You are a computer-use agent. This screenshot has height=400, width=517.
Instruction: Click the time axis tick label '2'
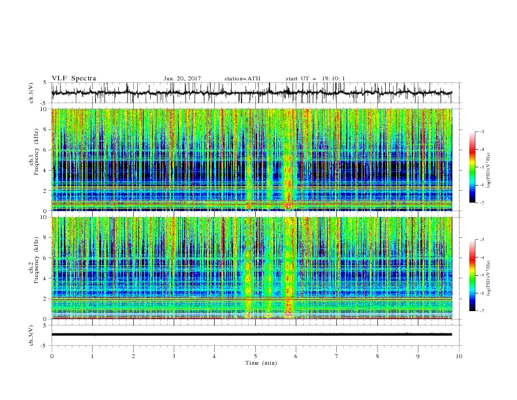(x=133, y=356)
